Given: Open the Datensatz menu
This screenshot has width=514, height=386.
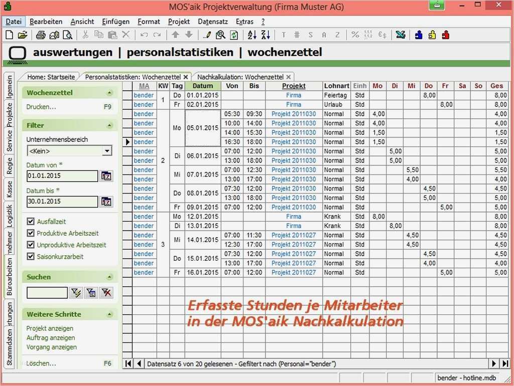Looking at the screenshot, I should coord(213,22).
